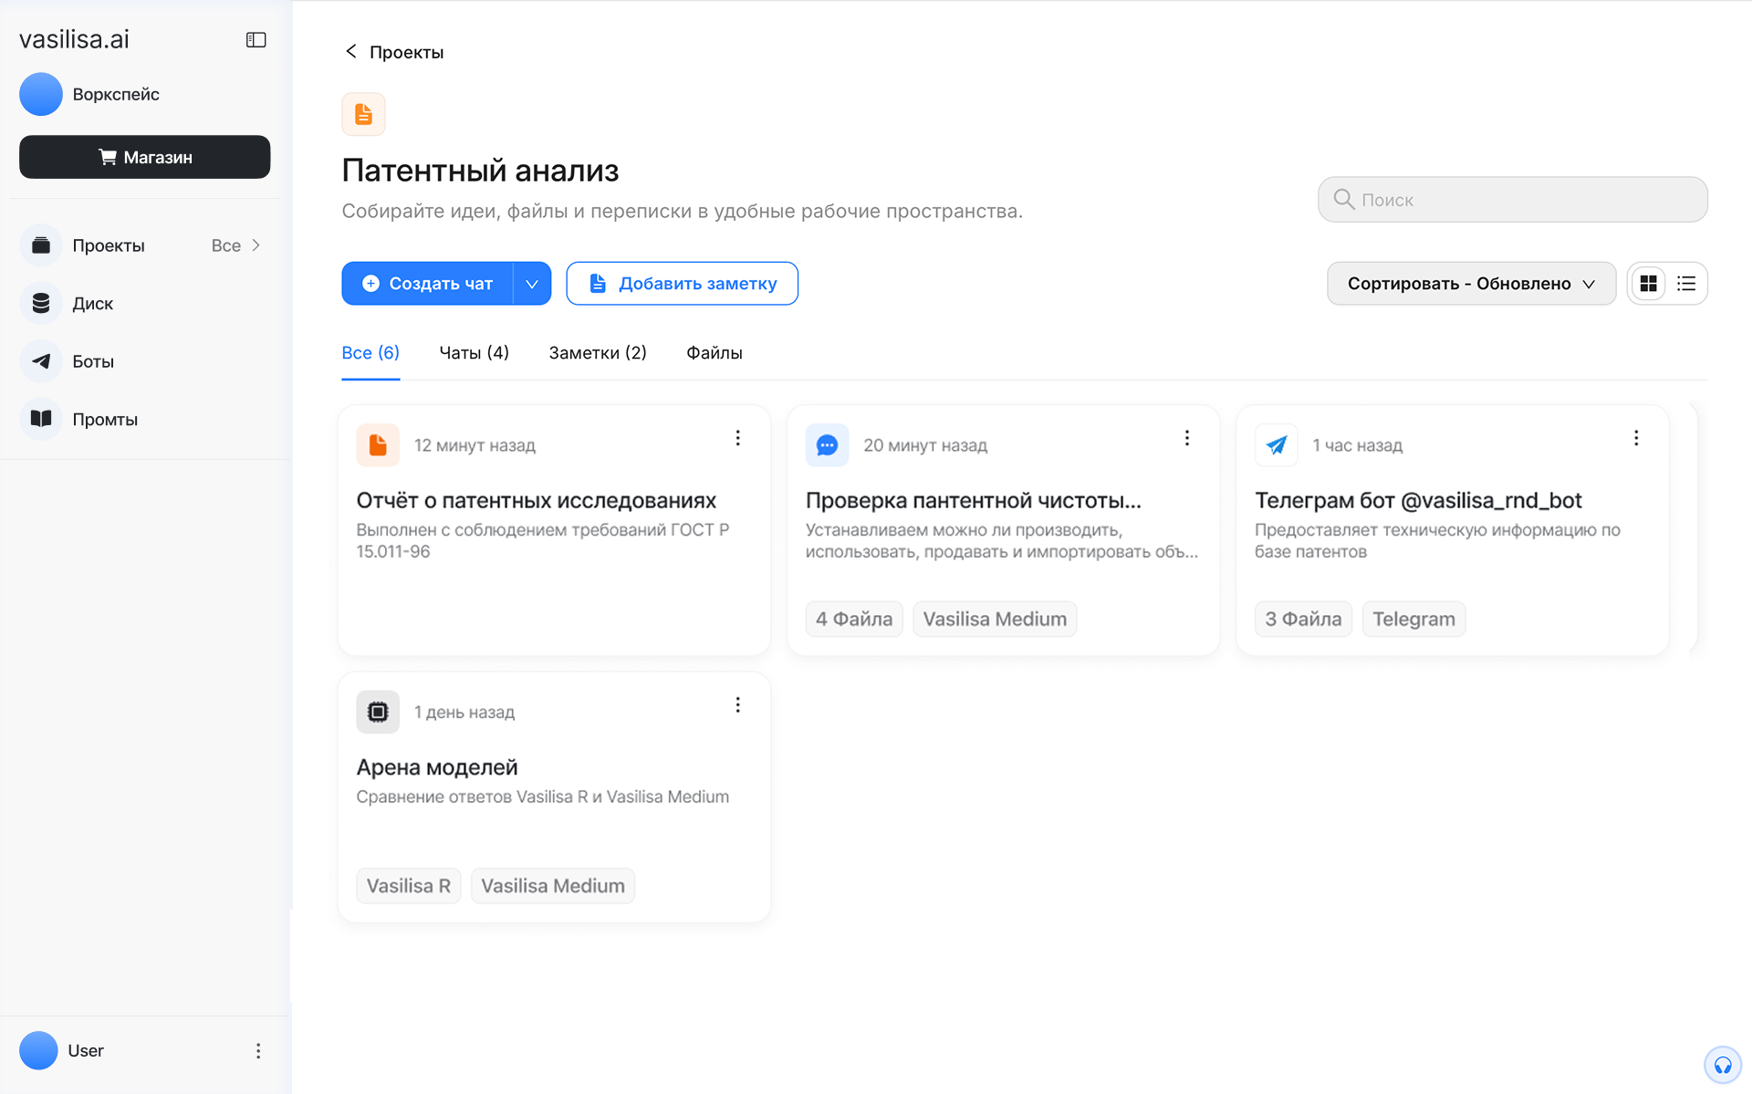Click the Поиск search field

point(1512,200)
